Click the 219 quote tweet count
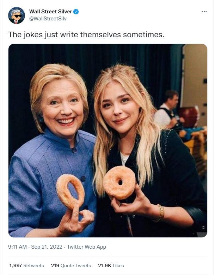This screenshot has height=275, width=216. click(55, 266)
